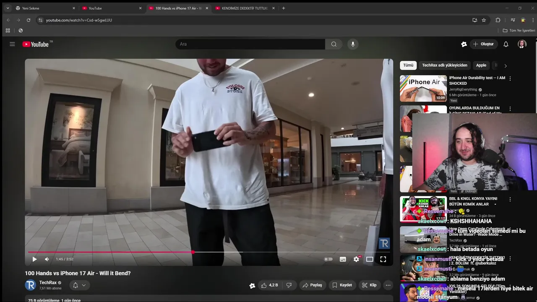Open the apps grid in bookmarks bar
The image size is (537, 302).
[8, 30]
